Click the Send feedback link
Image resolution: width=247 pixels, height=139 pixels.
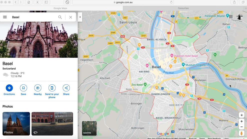(214, 138)
